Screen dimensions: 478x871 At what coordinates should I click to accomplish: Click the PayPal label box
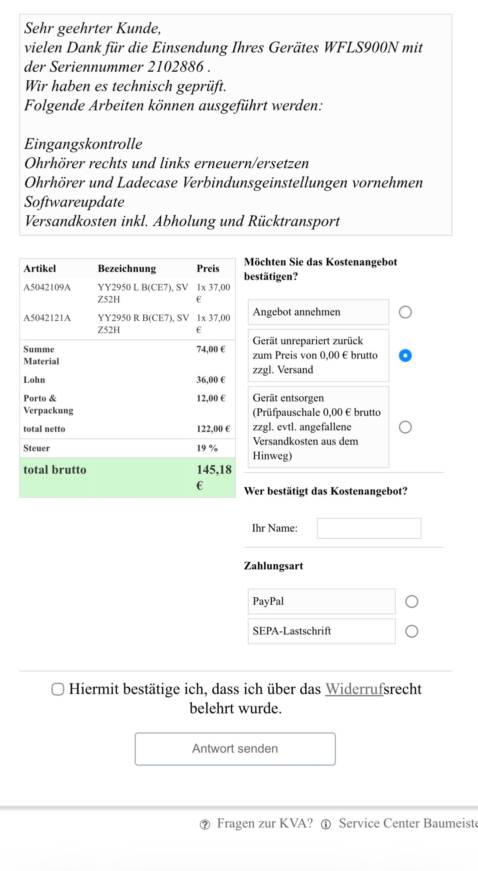point(321,601)
